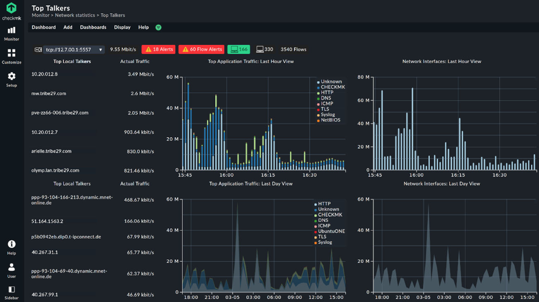Open local talker mw.tribe29.com

48,93
